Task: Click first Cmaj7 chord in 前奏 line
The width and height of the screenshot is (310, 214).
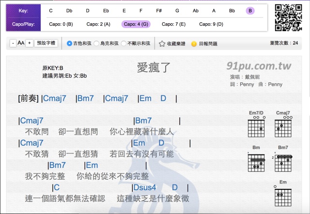Action: [x=55, y=98]
